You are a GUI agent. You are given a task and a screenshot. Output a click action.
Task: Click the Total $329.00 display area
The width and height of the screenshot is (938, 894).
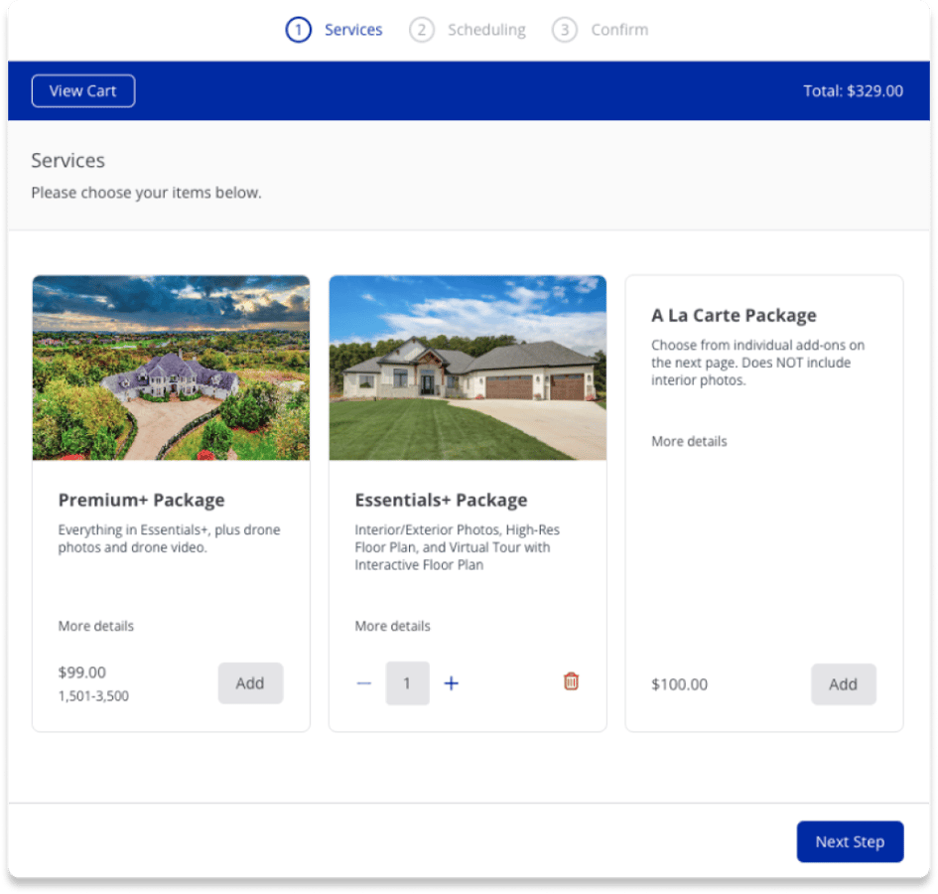[x=853, y=90]
